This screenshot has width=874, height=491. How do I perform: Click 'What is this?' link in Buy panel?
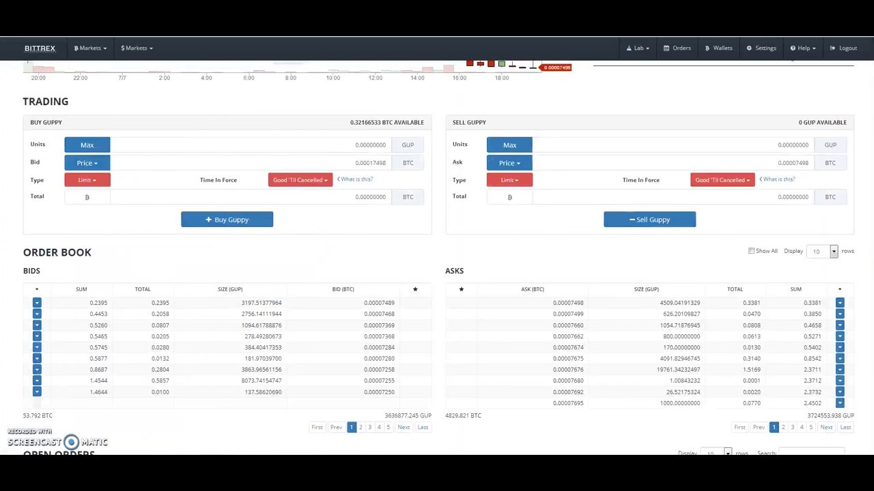click(x=355, y=179)
